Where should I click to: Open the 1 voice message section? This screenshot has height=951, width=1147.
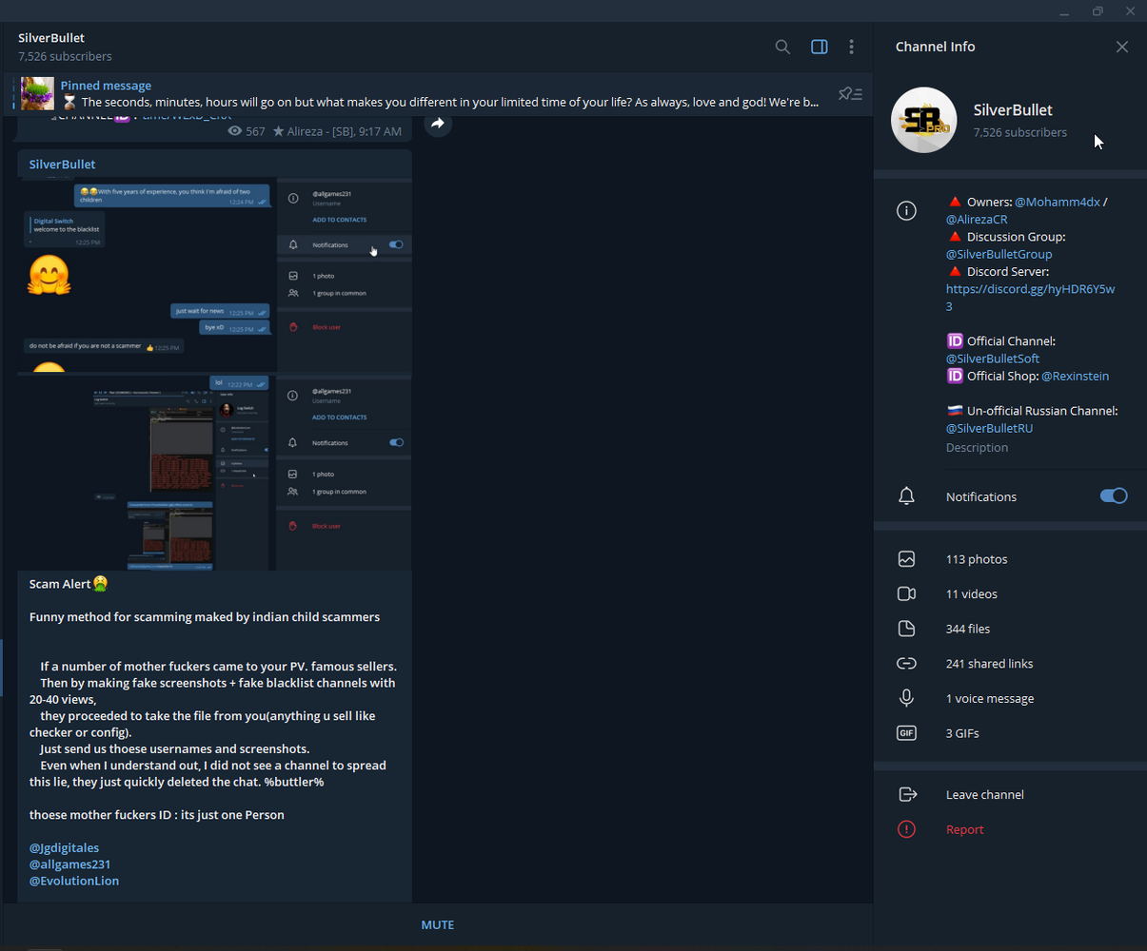pyautogui.click(x=1010, y=698)
